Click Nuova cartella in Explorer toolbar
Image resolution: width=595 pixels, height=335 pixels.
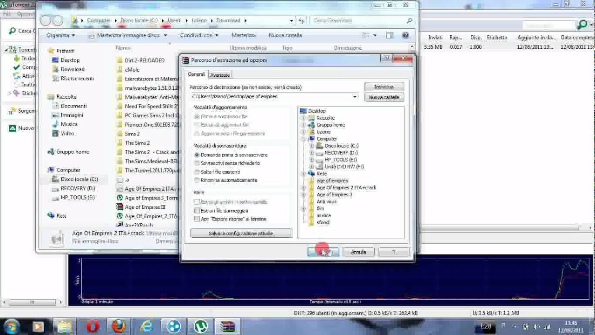(285, 35)
